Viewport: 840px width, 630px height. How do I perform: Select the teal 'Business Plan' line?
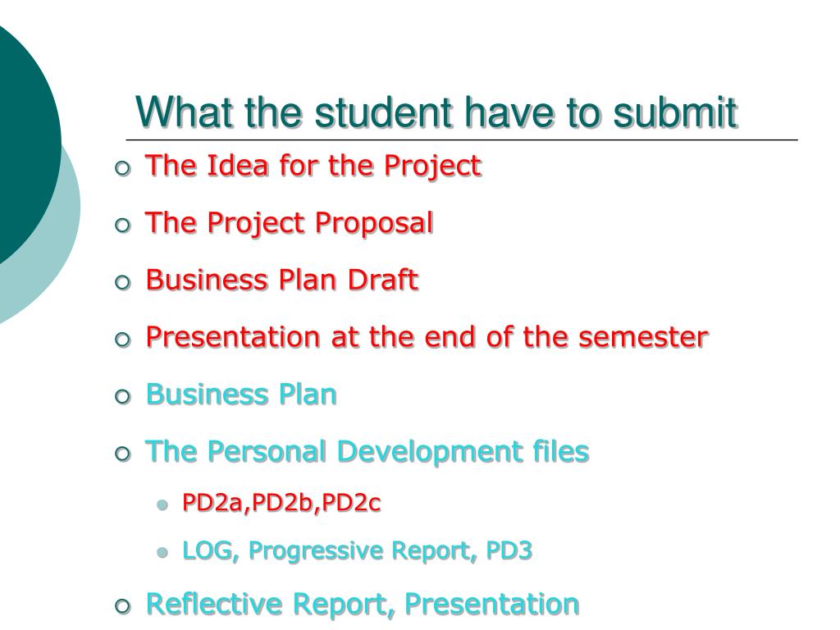pos(241,395)
